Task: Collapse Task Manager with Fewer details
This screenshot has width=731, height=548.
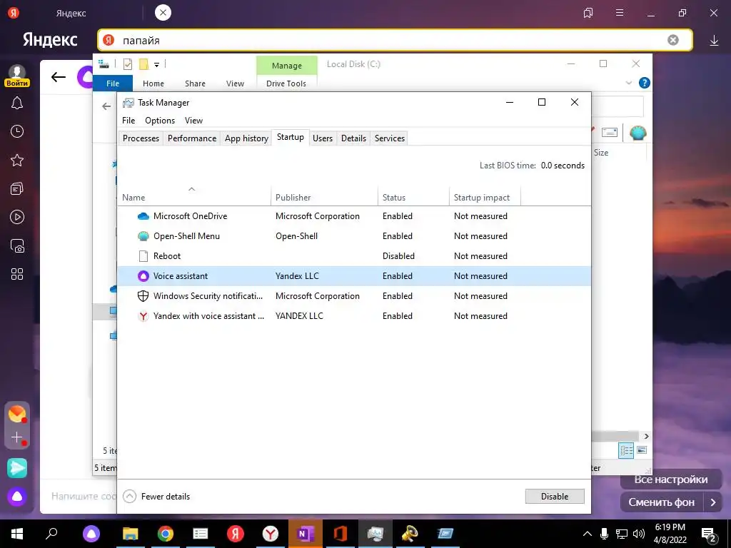Action: [156, 497]
